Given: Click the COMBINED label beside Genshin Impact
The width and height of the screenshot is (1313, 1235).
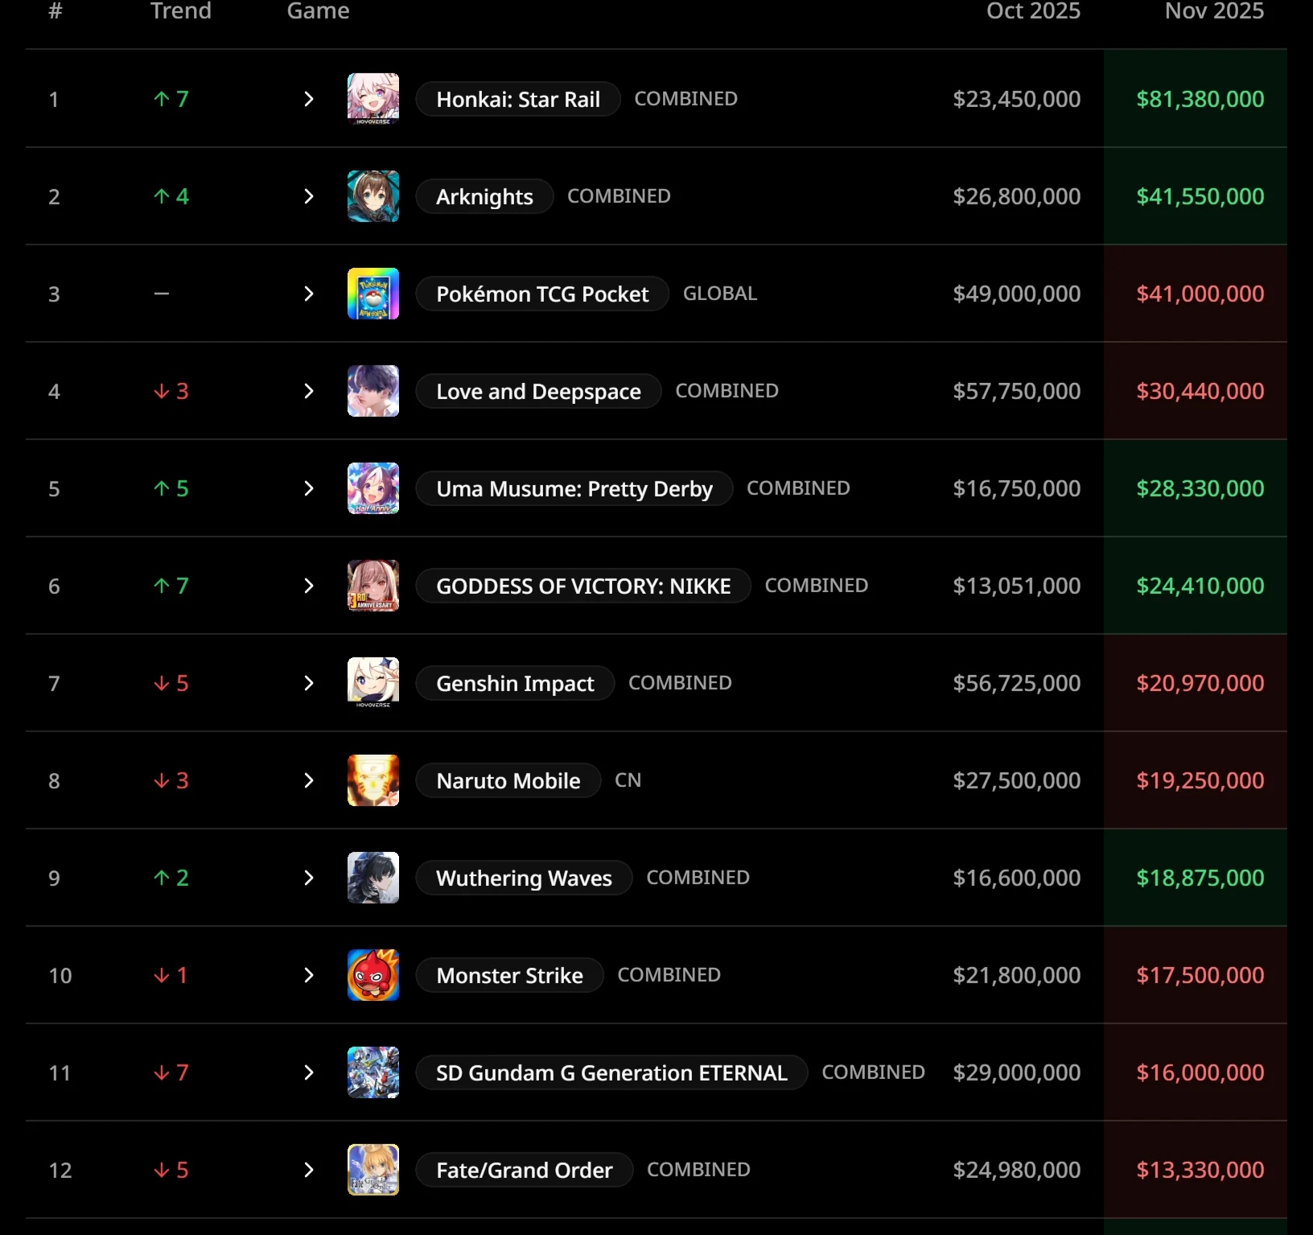Looking at the screenshot, I should click(680, 683).
